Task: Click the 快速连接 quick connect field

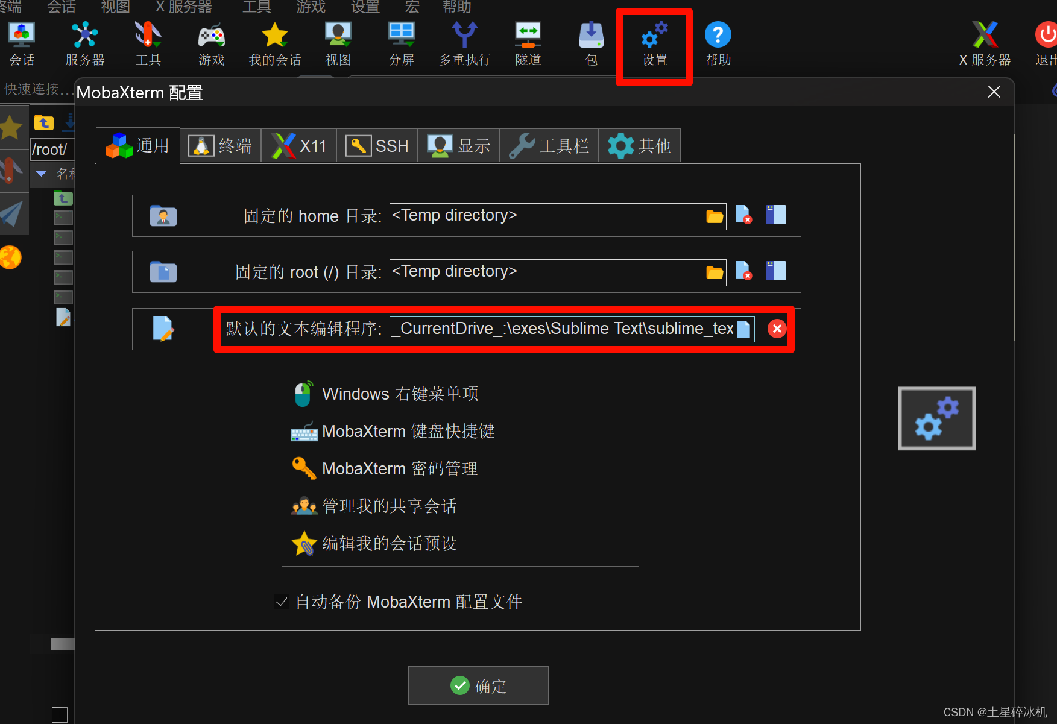Action: pyautogui.click(x=37, y=89)
